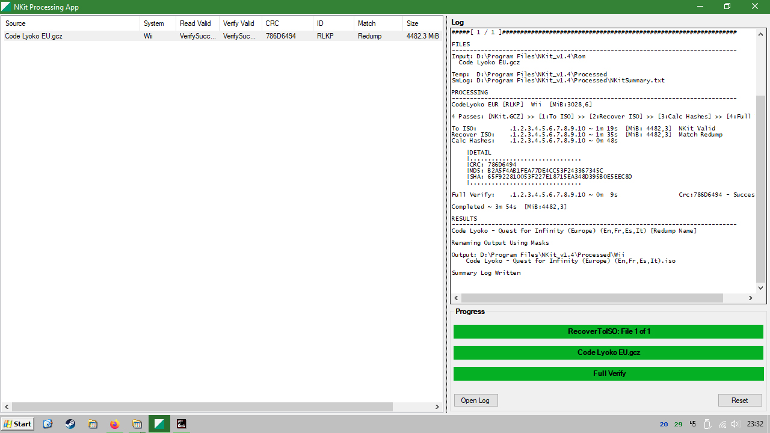Viewport: 770px width, 433px height.
Task: Click the Full Verify progress bar
Action: (608, 373)
